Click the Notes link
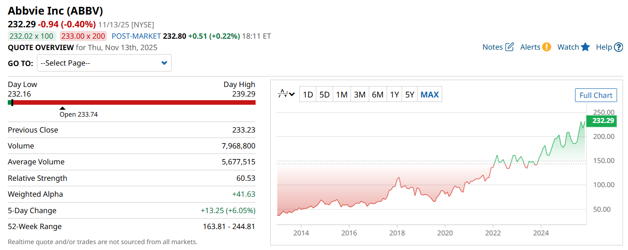628x250 pixels. [x=492, y=47]
